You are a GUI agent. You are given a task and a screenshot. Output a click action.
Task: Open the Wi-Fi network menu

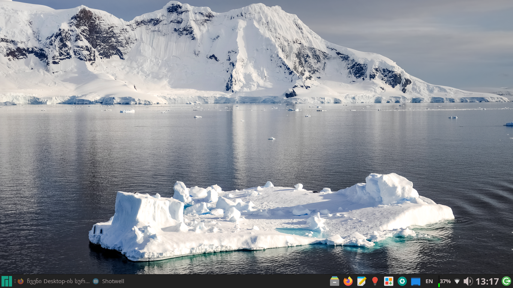coord(457,281)
